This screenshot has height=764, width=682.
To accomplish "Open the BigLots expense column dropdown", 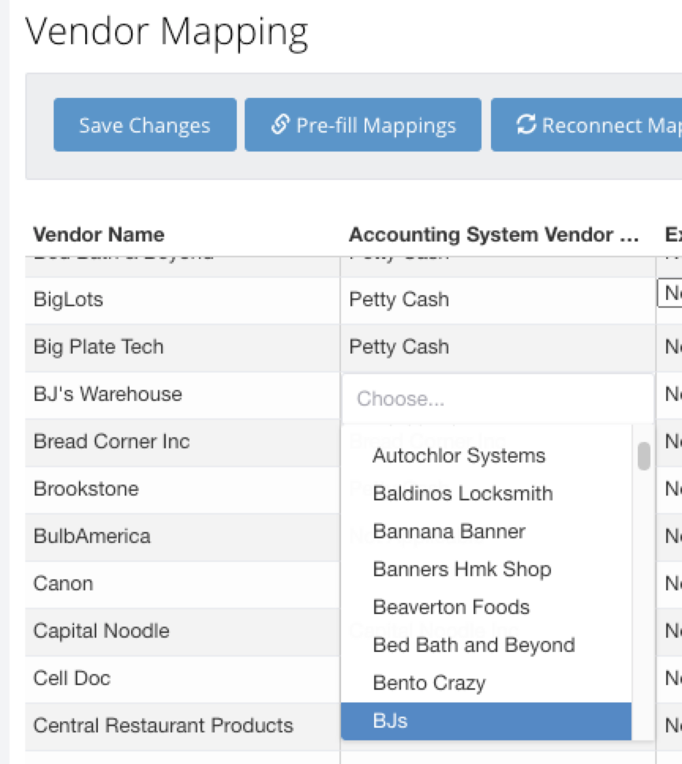I will coord(671,294).
